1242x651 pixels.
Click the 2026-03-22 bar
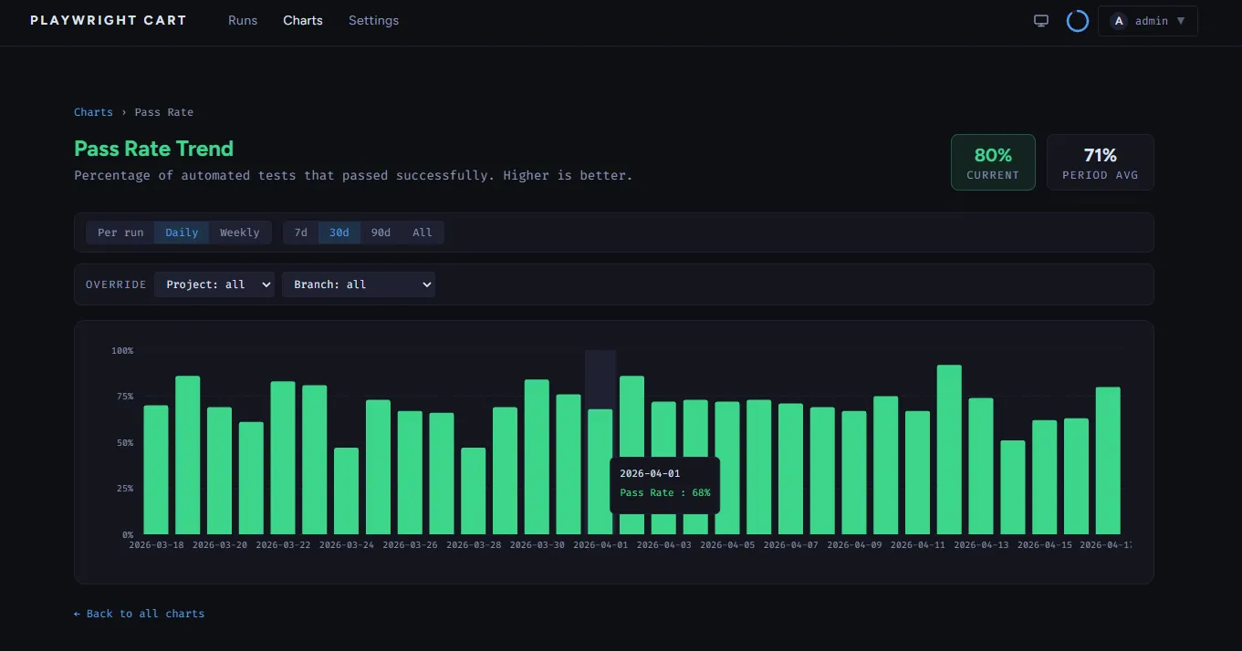283,458
